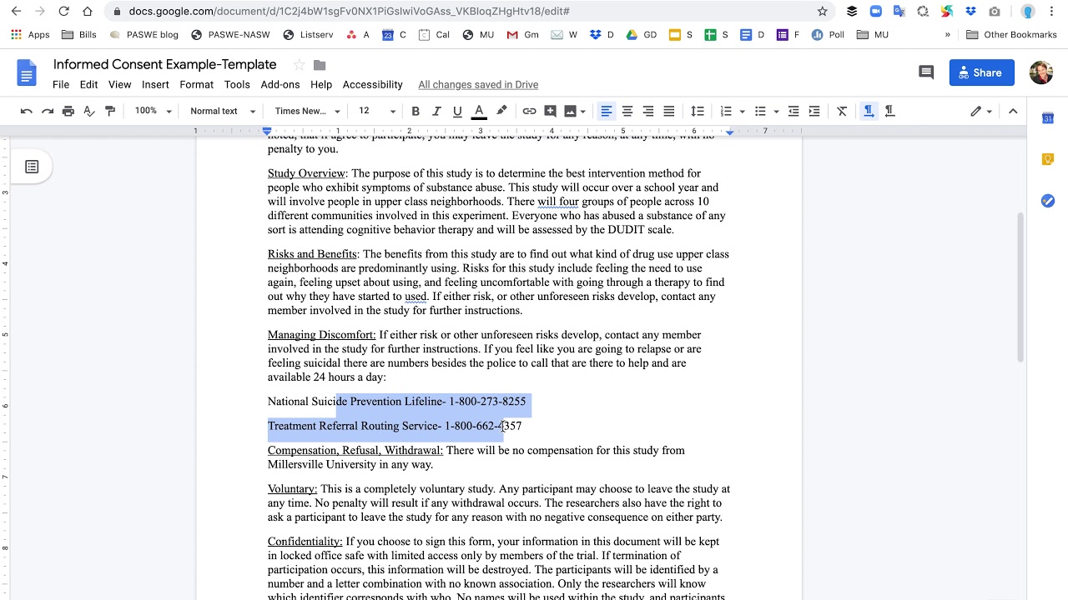1068x600 pixels.
Task: Open the Edit menu
Action: [88, 84]
